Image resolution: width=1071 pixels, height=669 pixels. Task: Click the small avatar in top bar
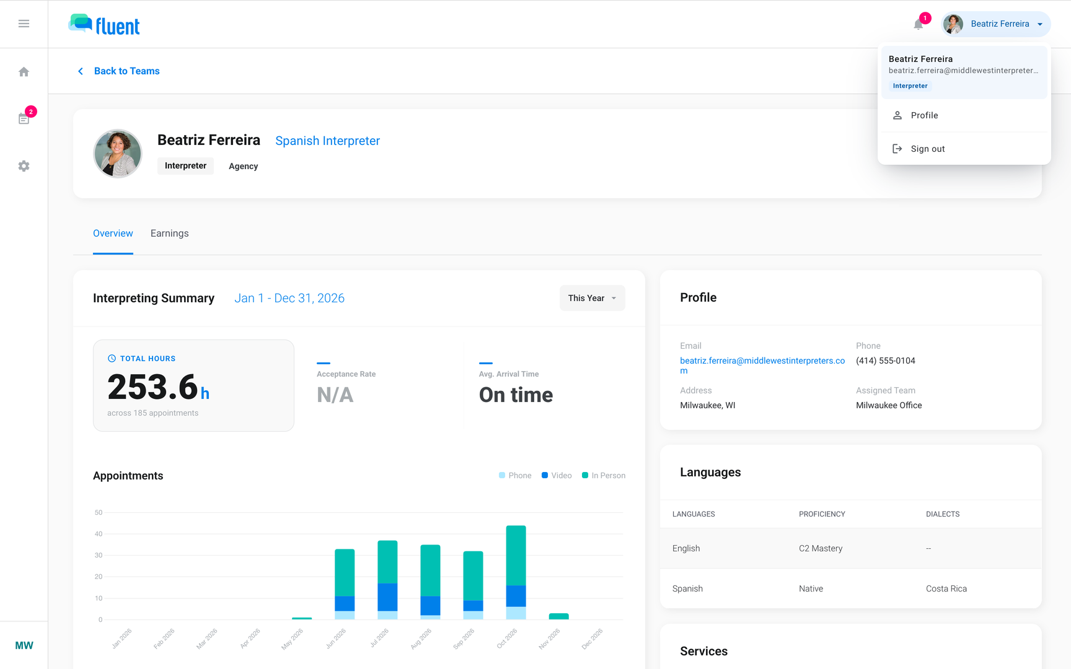click(x=953, y=24)
